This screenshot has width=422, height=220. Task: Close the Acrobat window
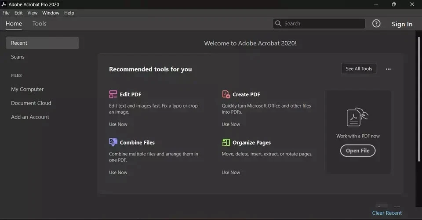pos(412,4)
